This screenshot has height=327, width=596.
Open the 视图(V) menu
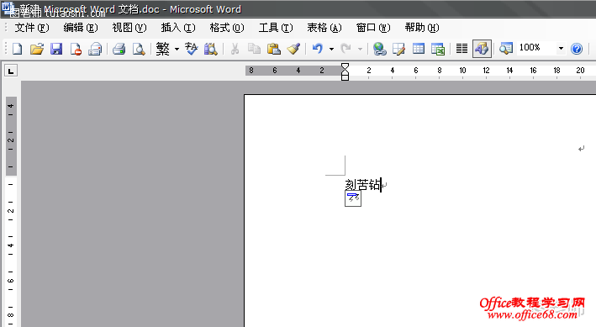[x=129, y=28]
